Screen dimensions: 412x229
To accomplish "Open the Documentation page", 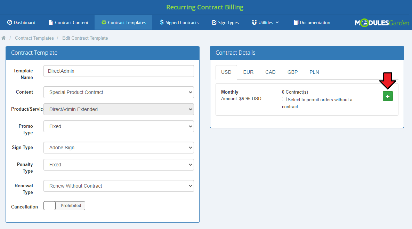I will point(312,23).
